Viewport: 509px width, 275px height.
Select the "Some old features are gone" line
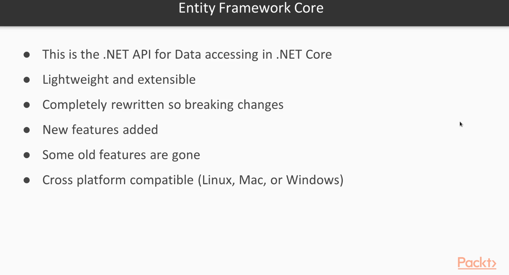[x=121, y=155]
